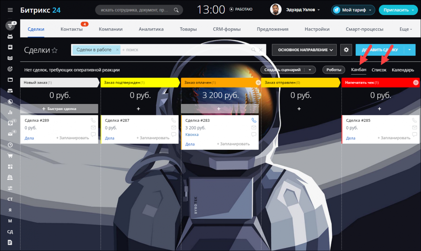
Task: Add Сделки page to favorites with star
Action: 54,50
